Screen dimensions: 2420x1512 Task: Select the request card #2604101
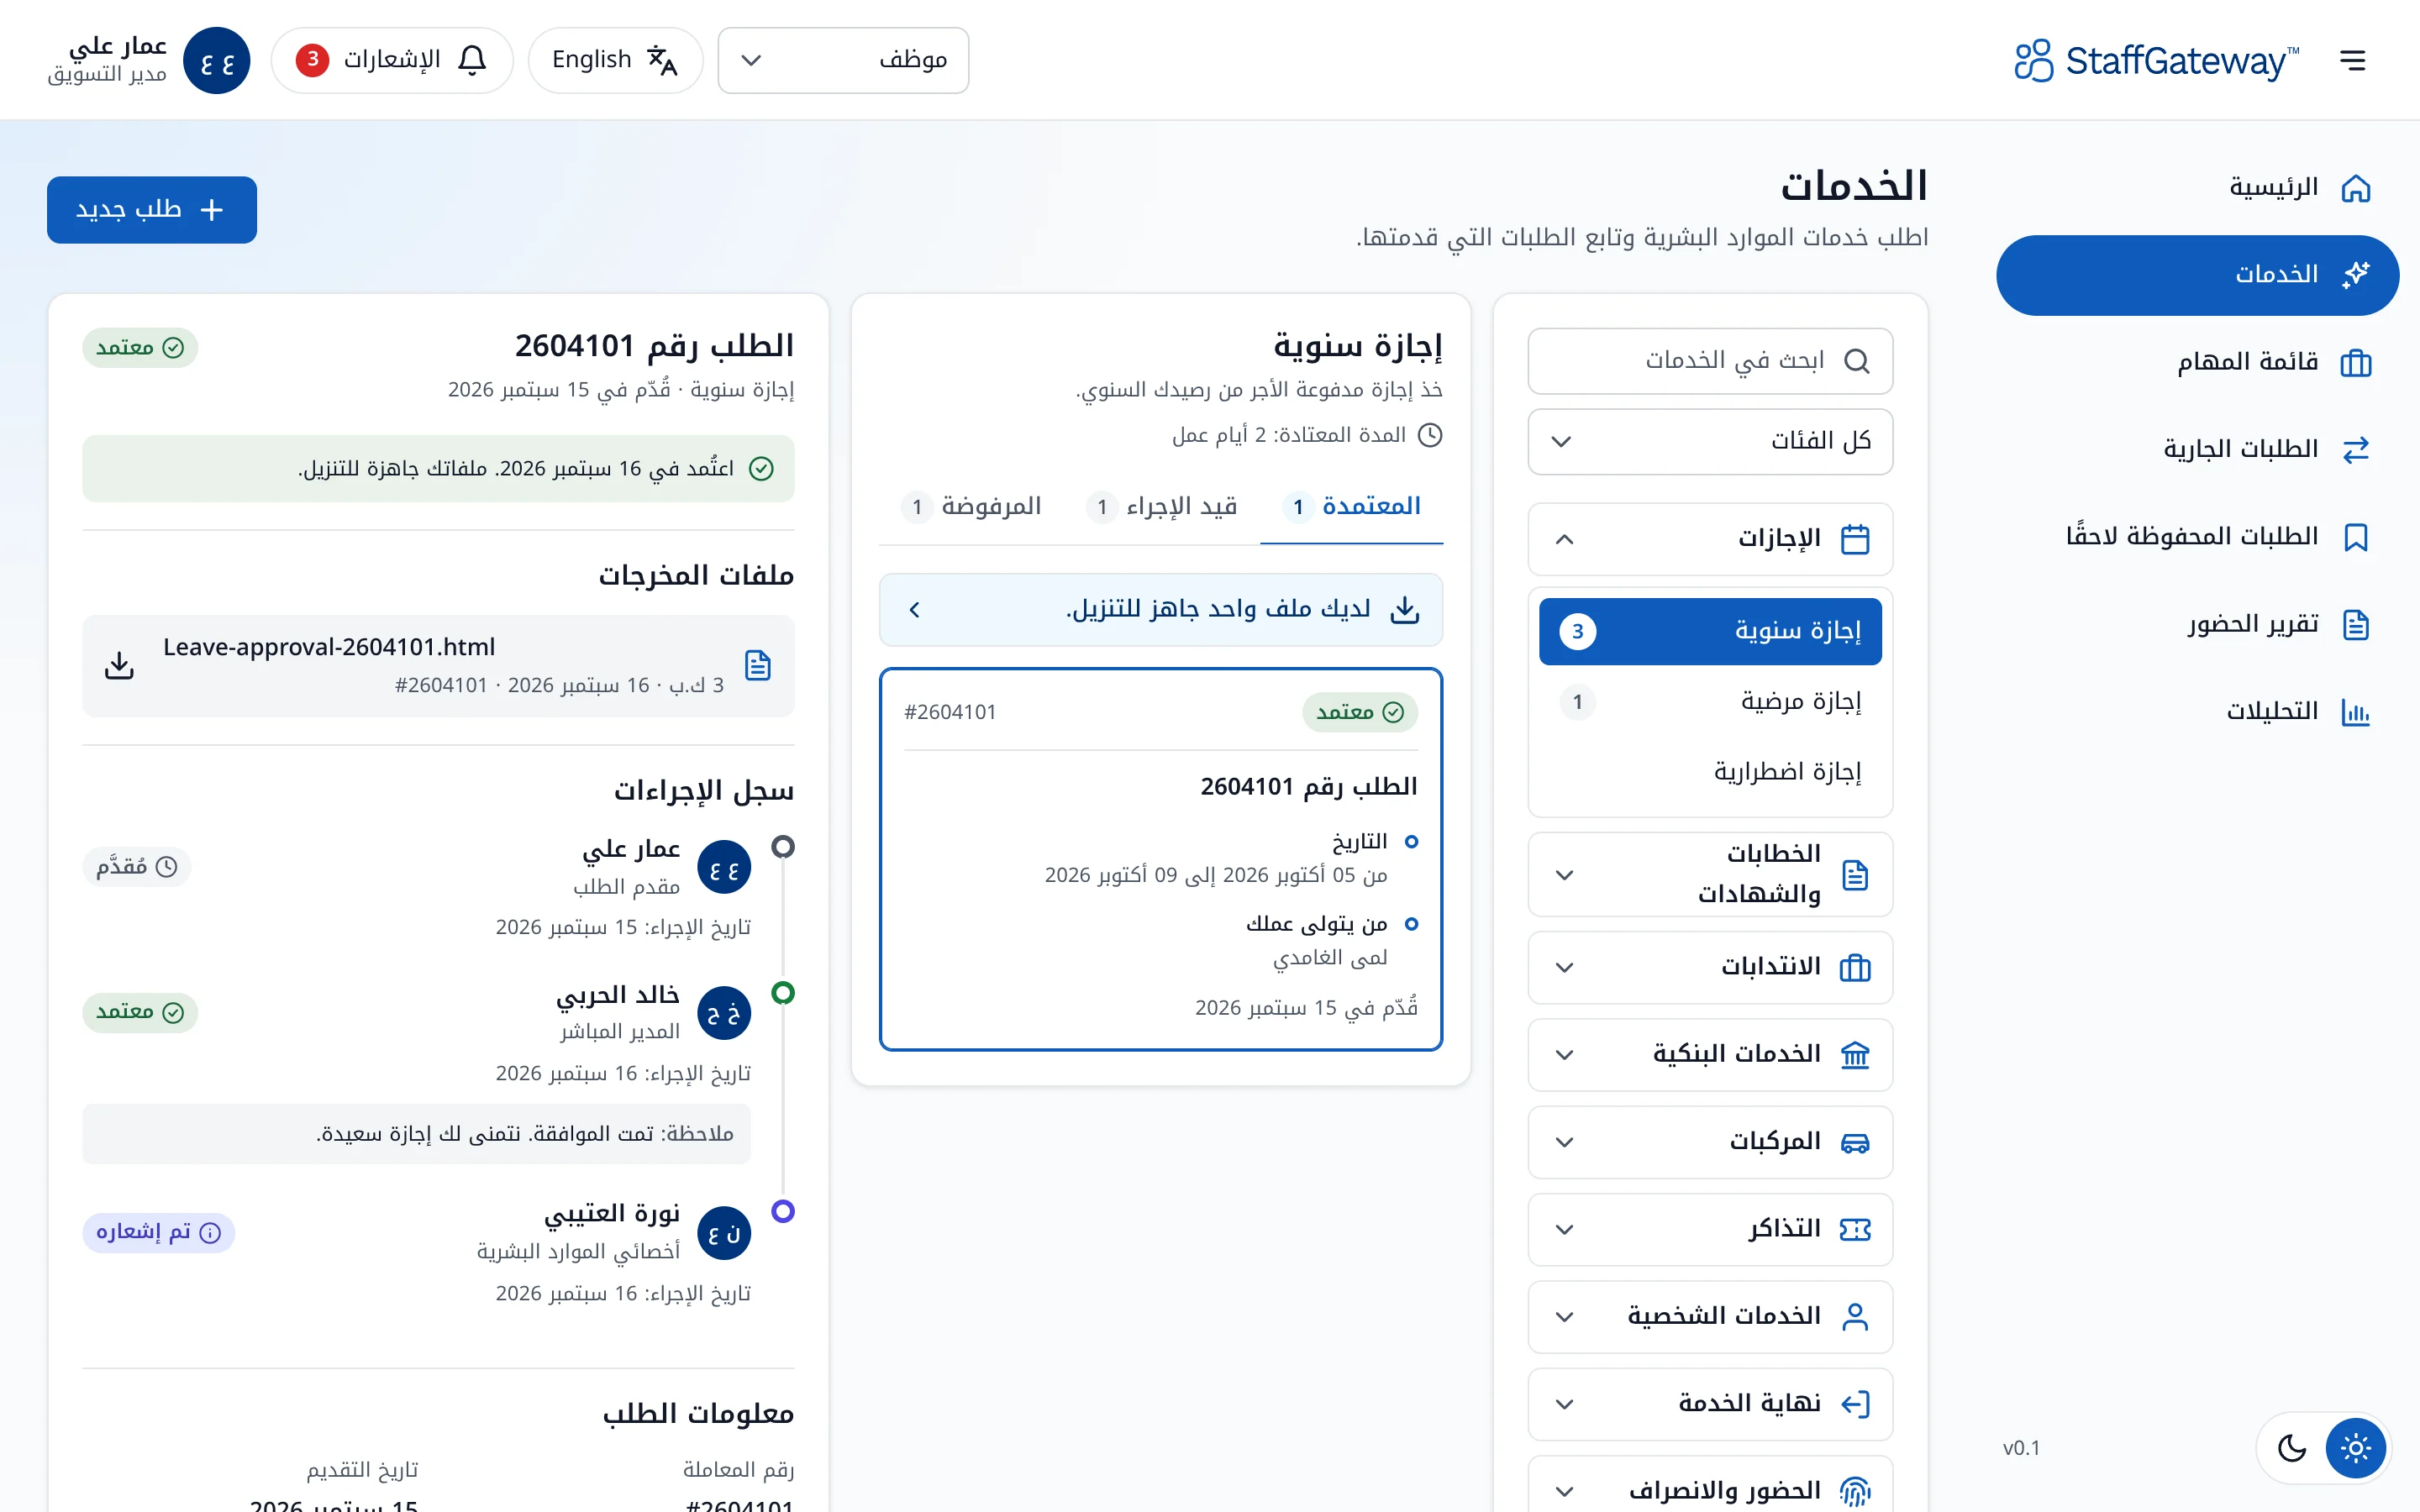coord(1160,859)
